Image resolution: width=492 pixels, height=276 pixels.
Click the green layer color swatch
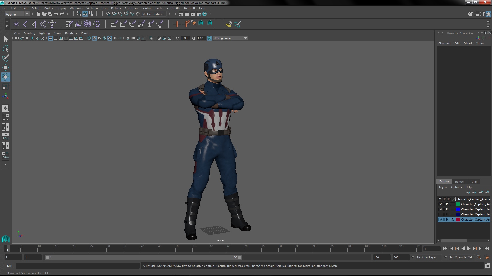pos(458,204)
